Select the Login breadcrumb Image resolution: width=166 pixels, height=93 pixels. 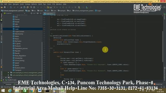pos(98,11)
